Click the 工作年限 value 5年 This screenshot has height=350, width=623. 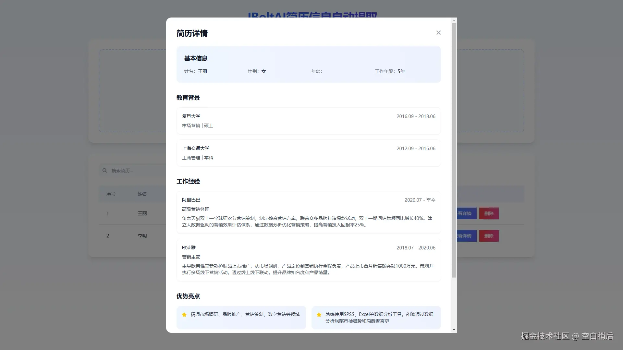click(401, 71)
